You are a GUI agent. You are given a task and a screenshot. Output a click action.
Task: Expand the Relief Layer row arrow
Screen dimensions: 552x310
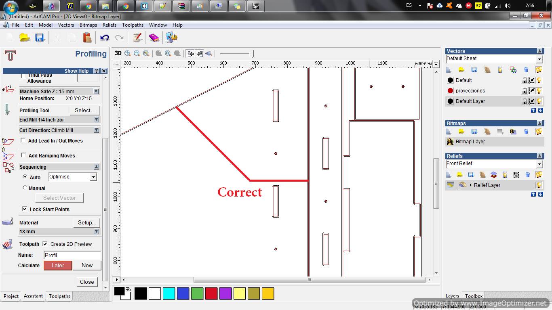click(x=471, y=185)
